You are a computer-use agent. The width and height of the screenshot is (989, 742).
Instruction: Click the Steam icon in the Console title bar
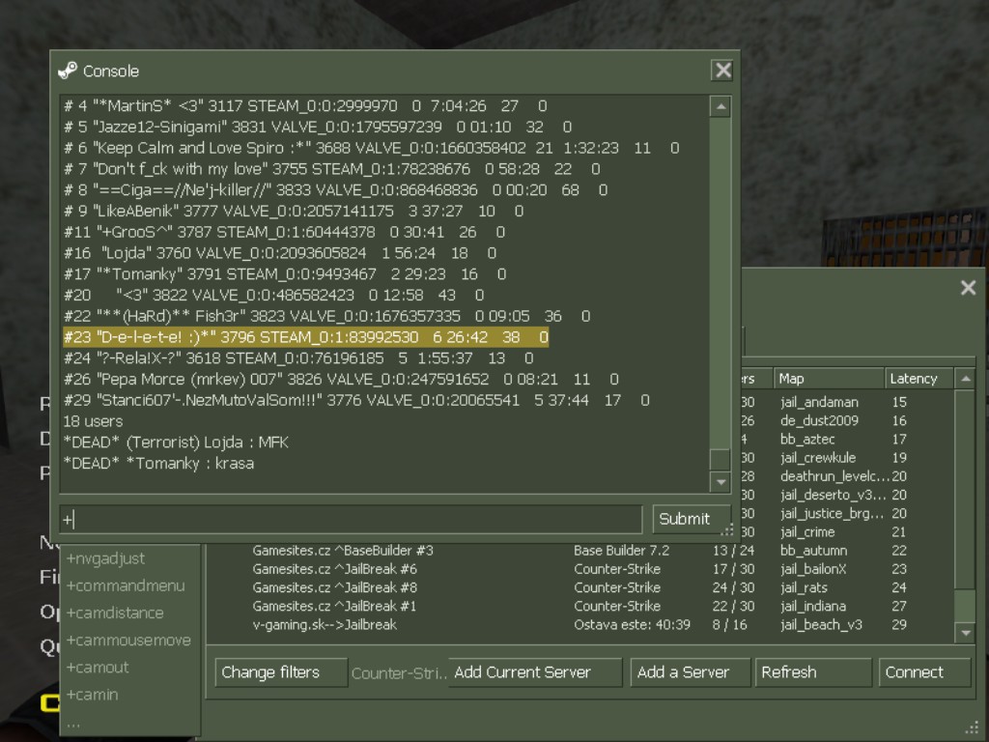click(68, 71)
